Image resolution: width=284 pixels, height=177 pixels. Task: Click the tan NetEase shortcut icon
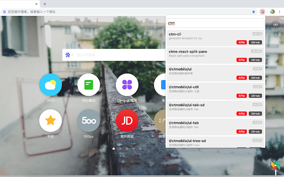tap(160, 120)
